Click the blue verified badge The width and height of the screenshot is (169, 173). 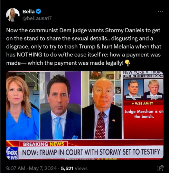(38, 11)
